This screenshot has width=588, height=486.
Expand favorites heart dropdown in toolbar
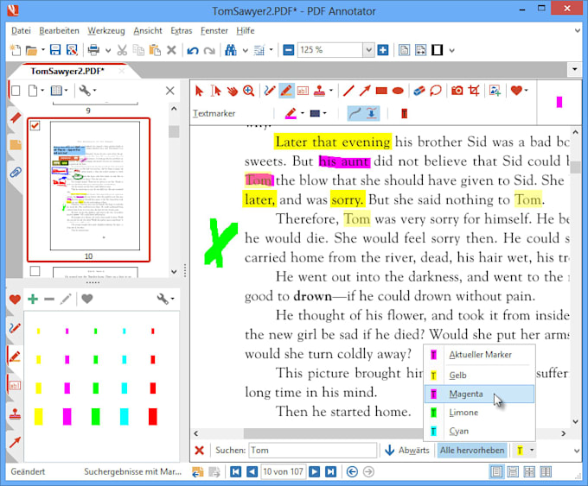tap(526, 91)
